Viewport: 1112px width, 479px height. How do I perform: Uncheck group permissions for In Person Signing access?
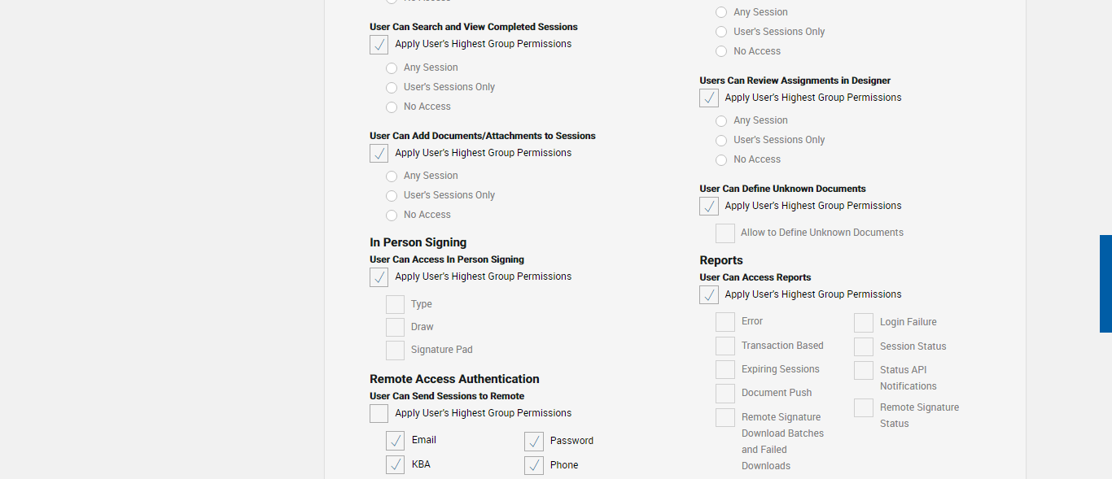(x=379, y=277)
